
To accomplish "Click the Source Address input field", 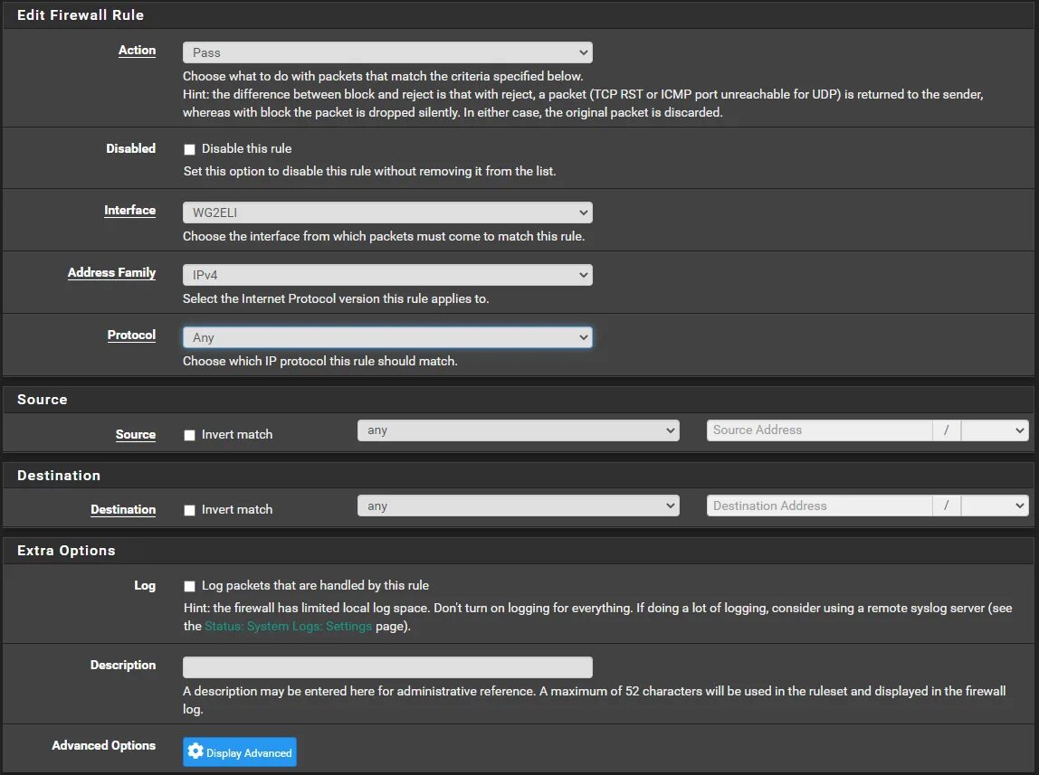I will point(820,430).
